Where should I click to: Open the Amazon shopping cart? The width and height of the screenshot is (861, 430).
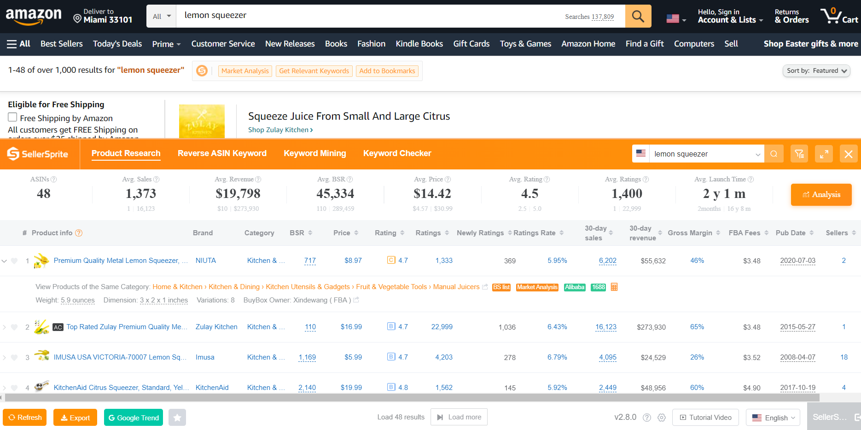[x=839, y=16]
